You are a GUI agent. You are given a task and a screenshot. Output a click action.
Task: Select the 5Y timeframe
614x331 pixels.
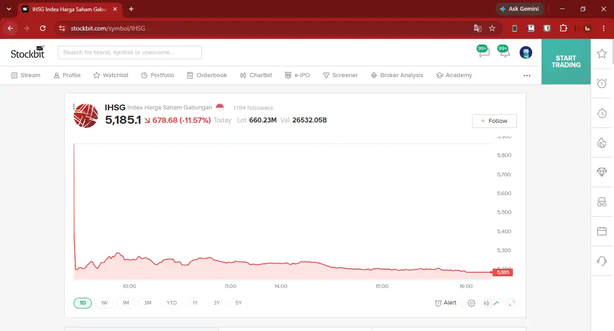[x=239, y=303]
